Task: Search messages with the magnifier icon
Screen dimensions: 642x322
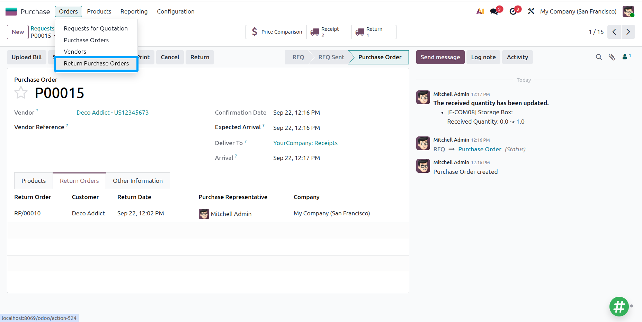Action: click(x=599, y=57)
